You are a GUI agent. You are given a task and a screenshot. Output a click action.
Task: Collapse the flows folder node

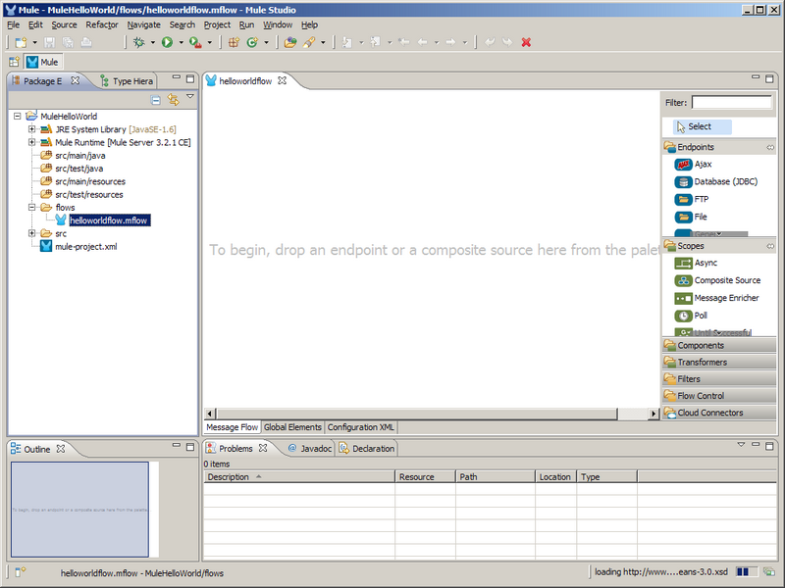pyautogui.click(x=32, y=207)
